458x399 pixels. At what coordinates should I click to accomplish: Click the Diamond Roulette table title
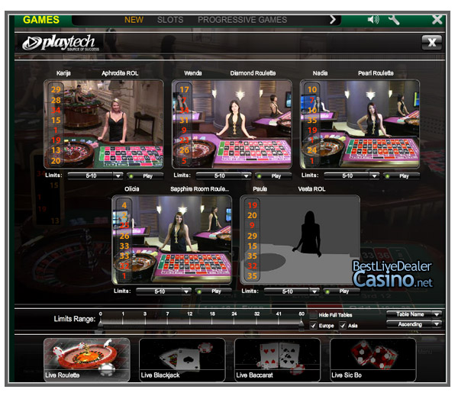click(x=253, y=73)
